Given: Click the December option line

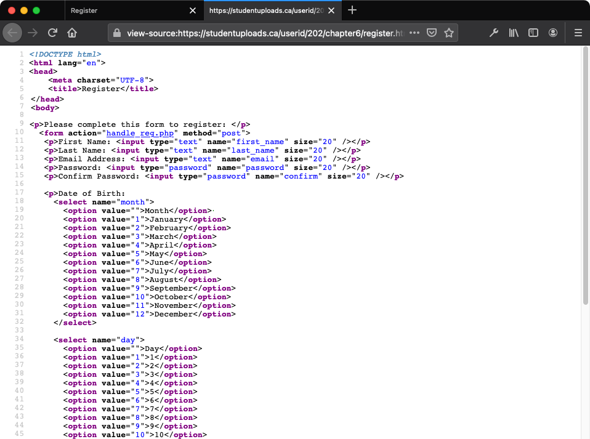Looking at the screenshot, I should click(150, 314).
